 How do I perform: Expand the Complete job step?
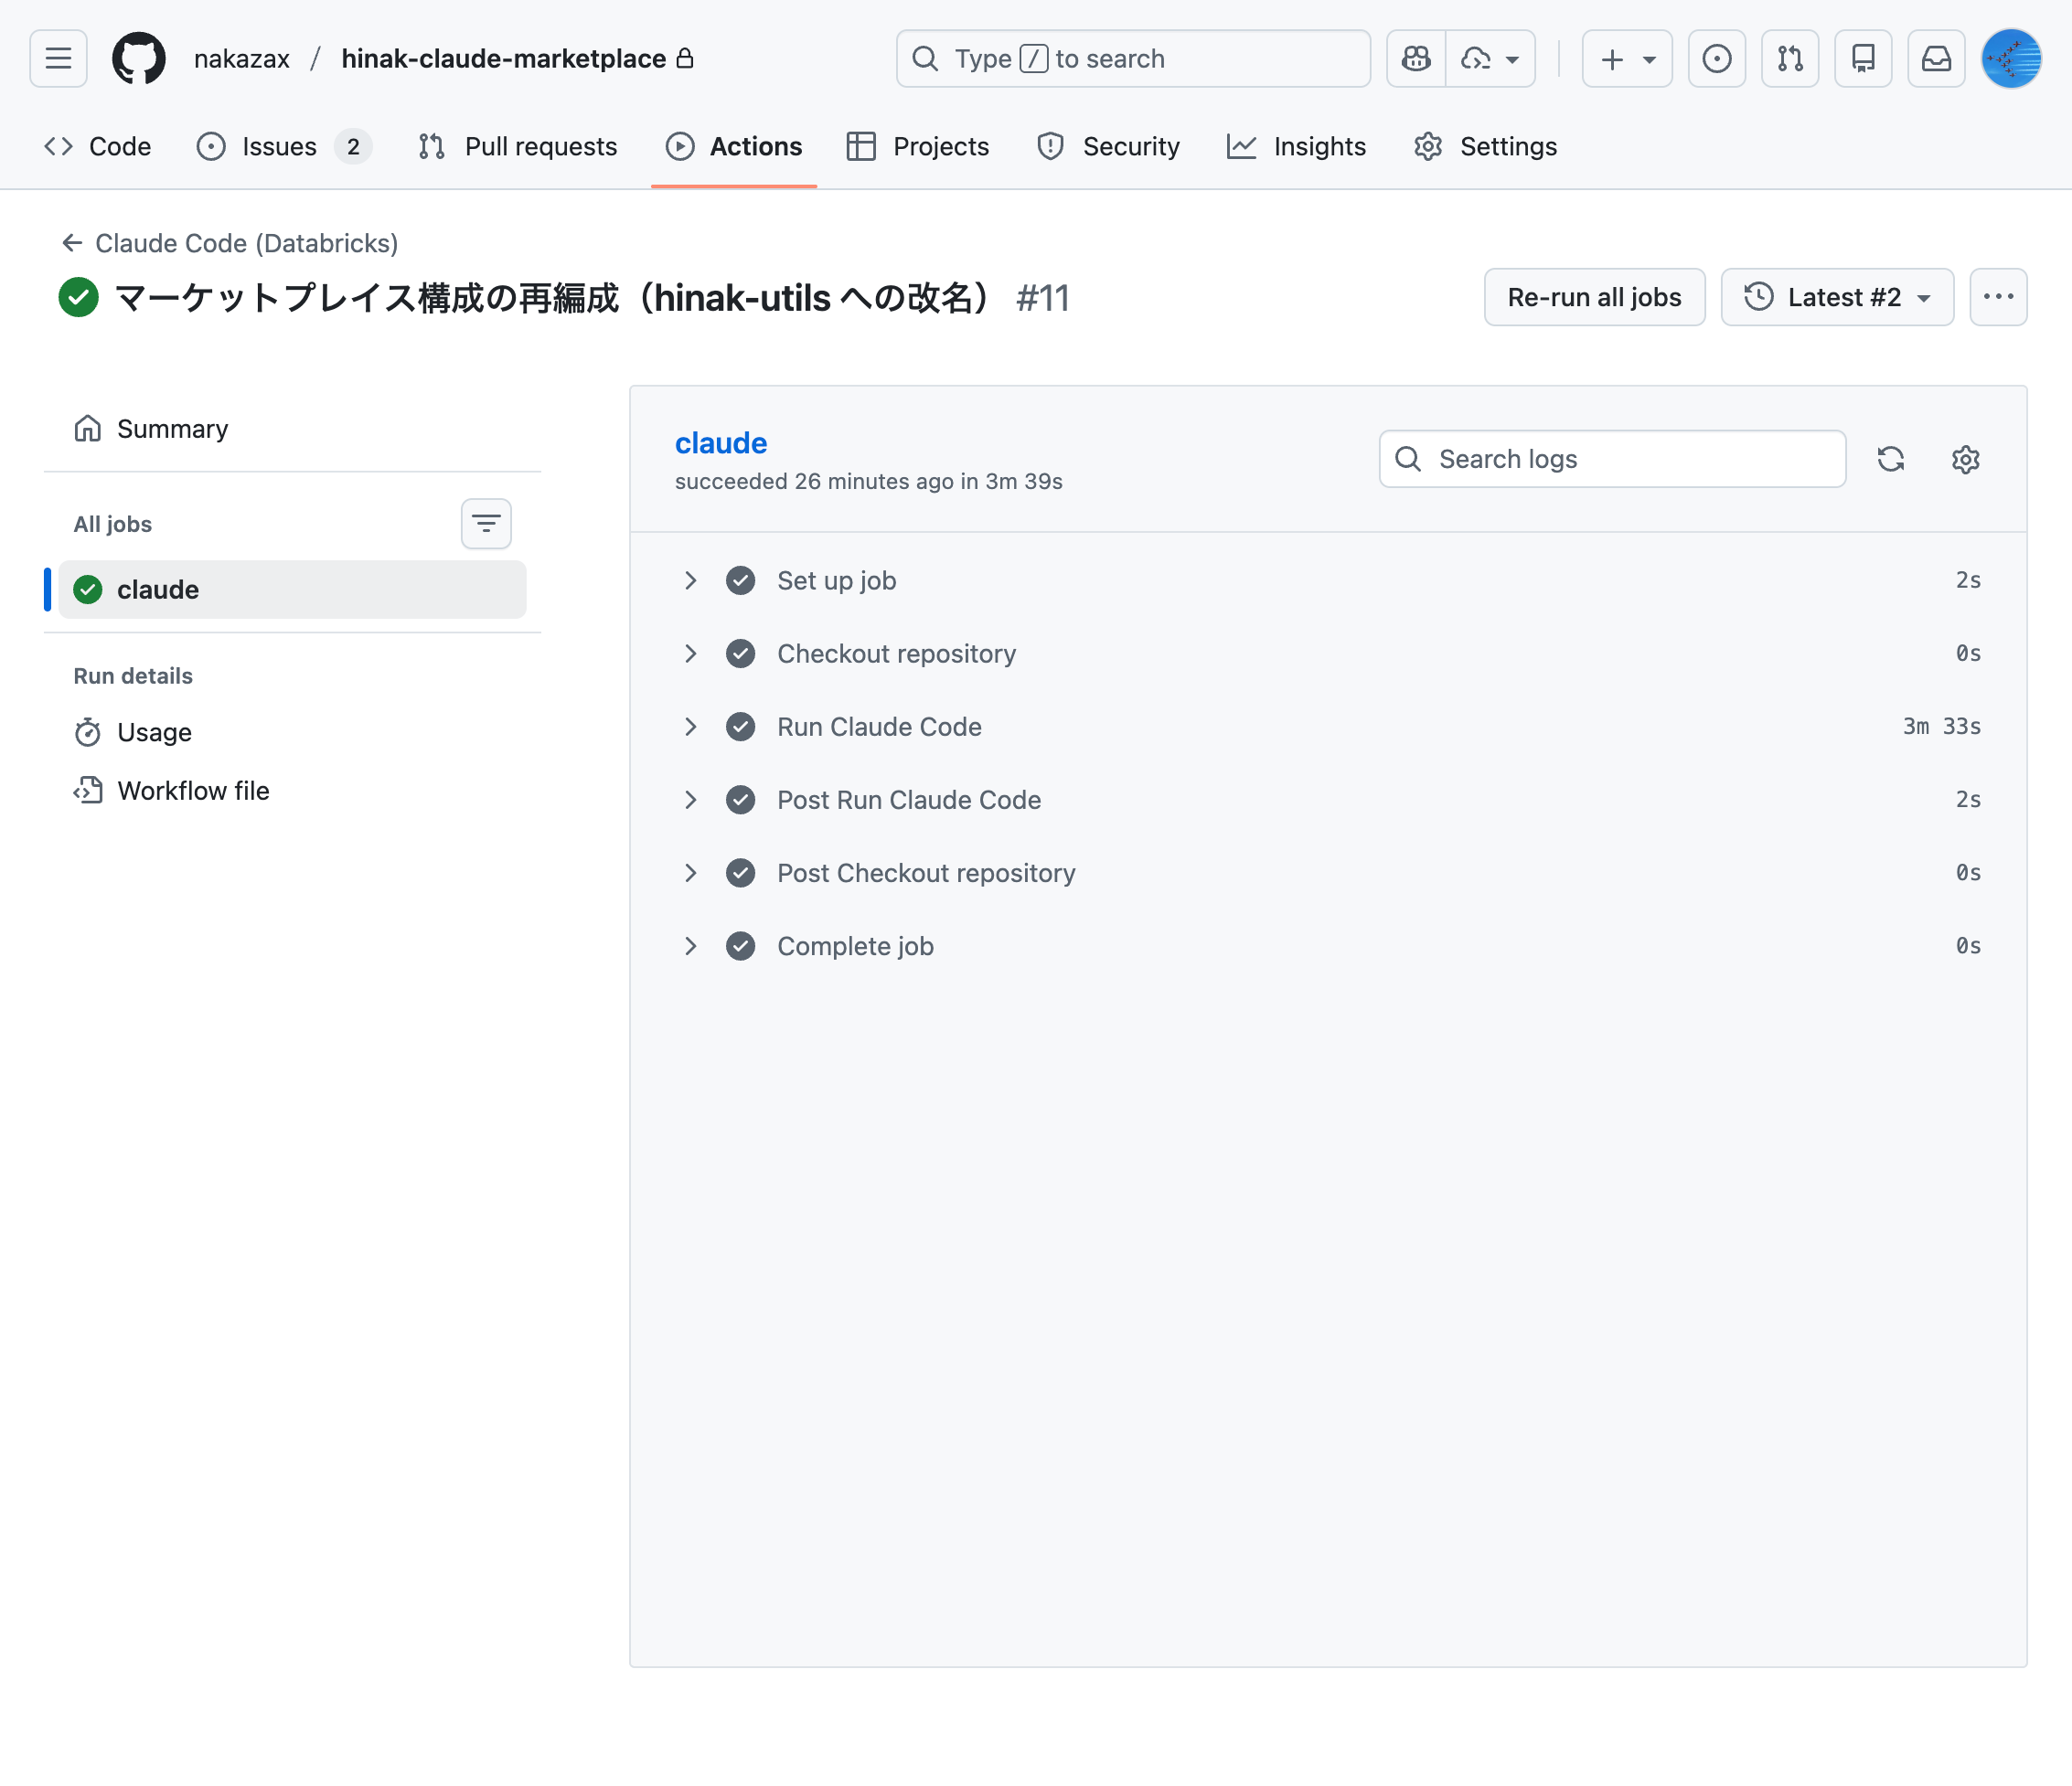click(690, 945)
